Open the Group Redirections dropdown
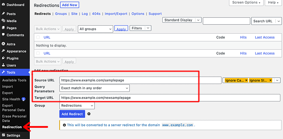 (77, 106)
